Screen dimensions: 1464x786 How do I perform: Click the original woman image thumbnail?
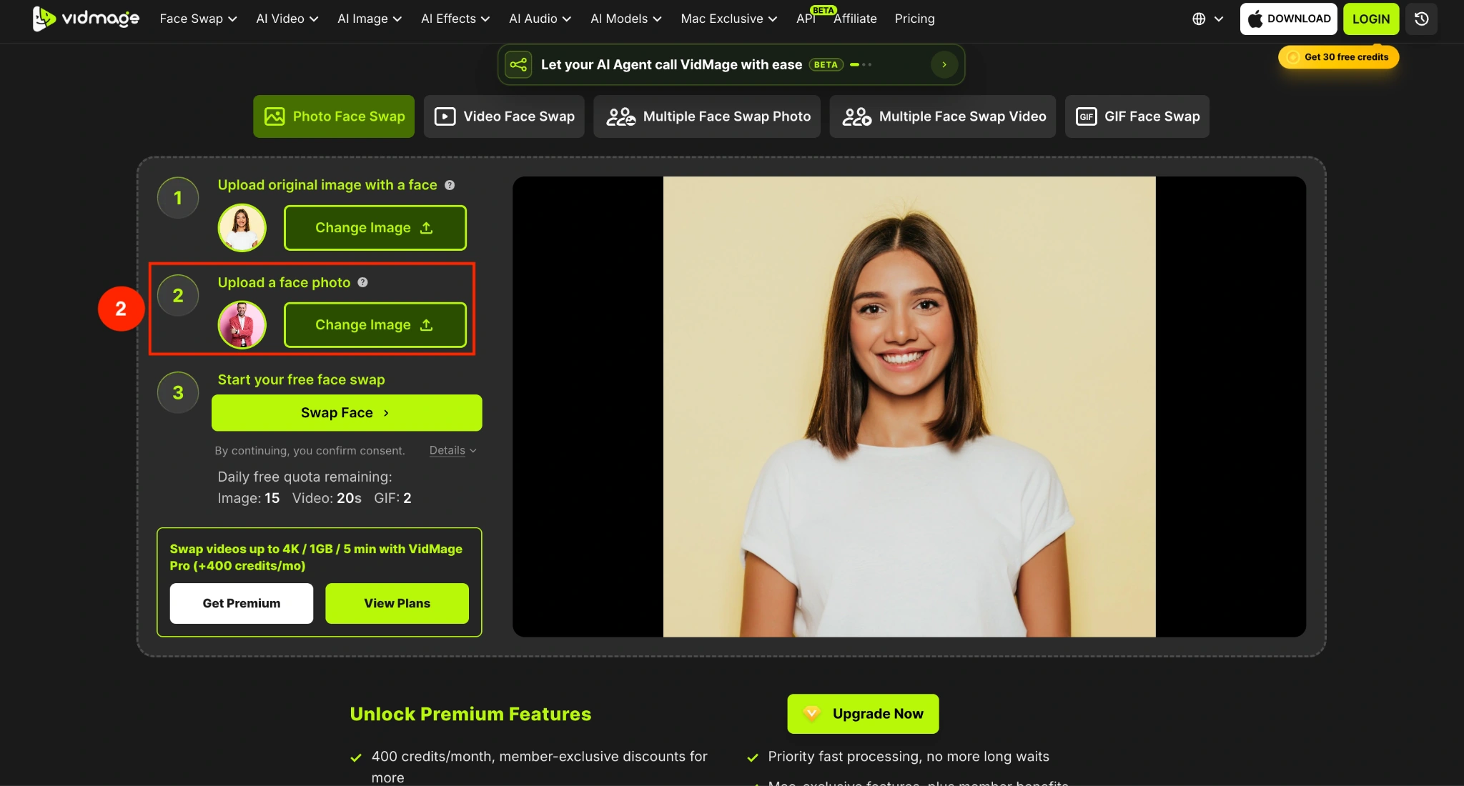tap(242, 228)
